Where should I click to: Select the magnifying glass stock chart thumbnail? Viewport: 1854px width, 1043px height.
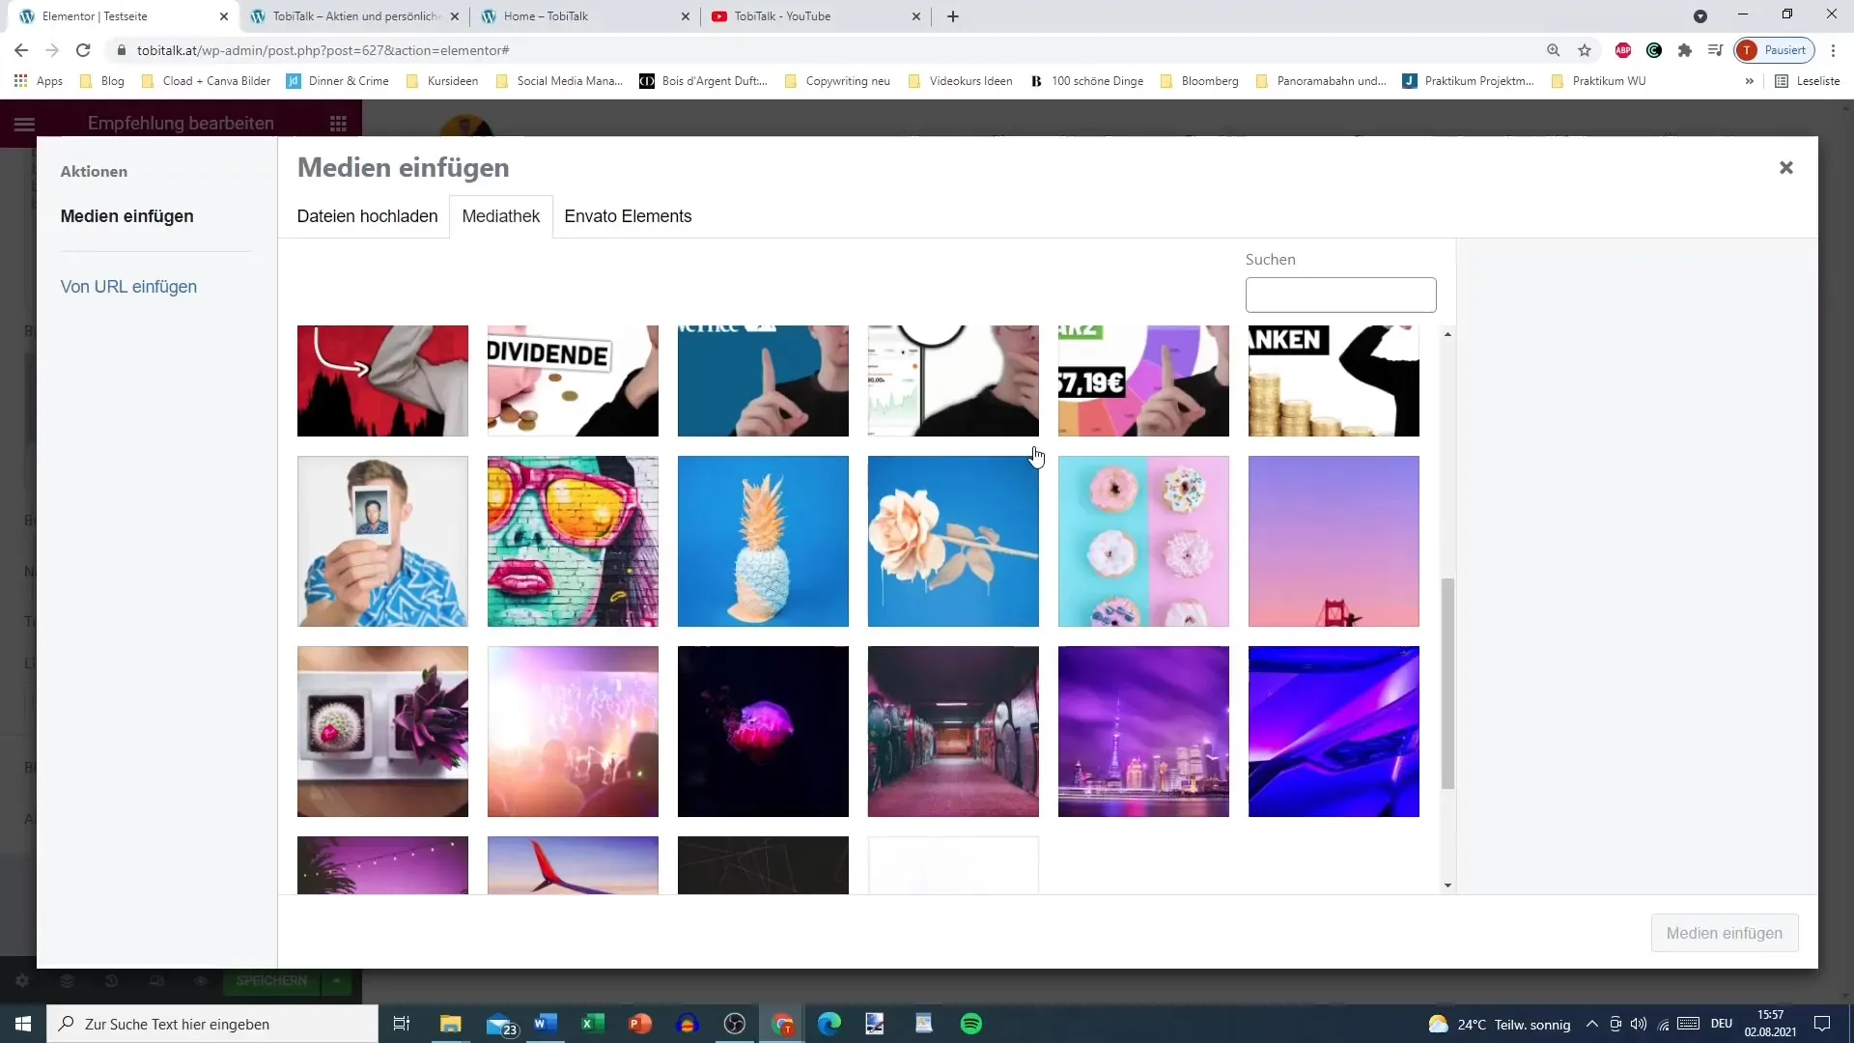pyautogui.click(x=953, y=381)
